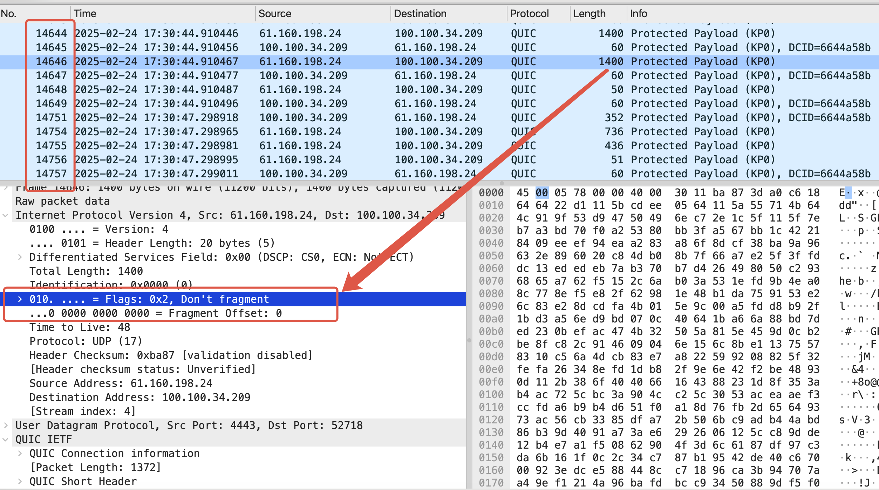879x490 pixels.
Task: Expand Differentiated Services Field entry
Action: 20,257
